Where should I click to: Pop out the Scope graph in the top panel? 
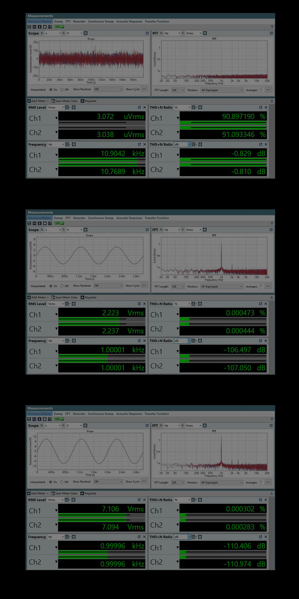click(x=147, y=33)
